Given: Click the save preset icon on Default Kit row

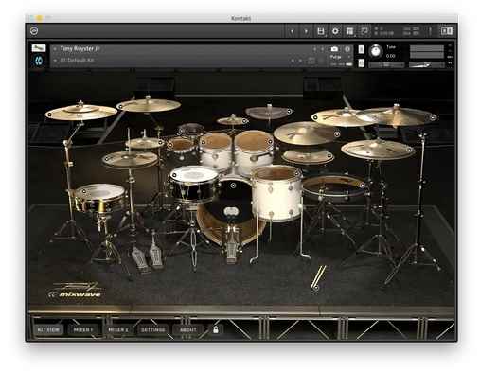Looking at the screenshot, I should 311,61.
